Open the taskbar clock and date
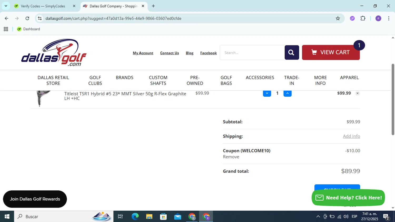The height and width of the screenshot is (222, 395). [x=369, y=216]
